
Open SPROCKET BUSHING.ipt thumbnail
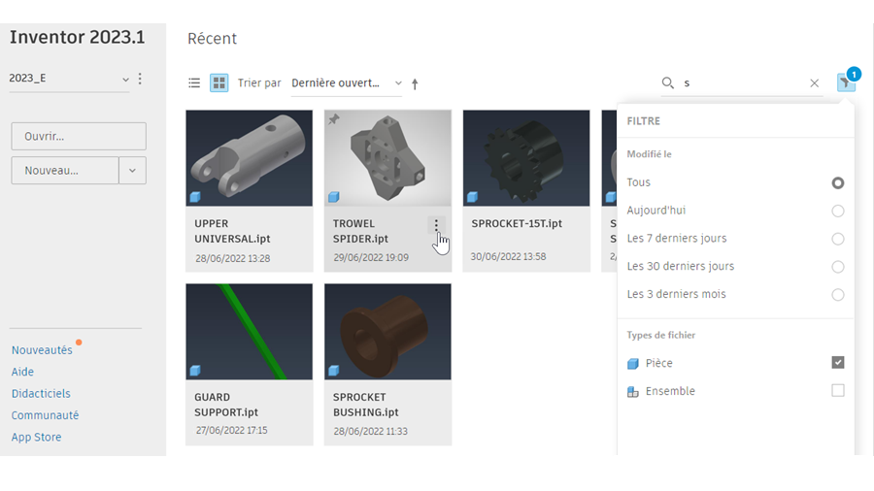click(387, 332)
